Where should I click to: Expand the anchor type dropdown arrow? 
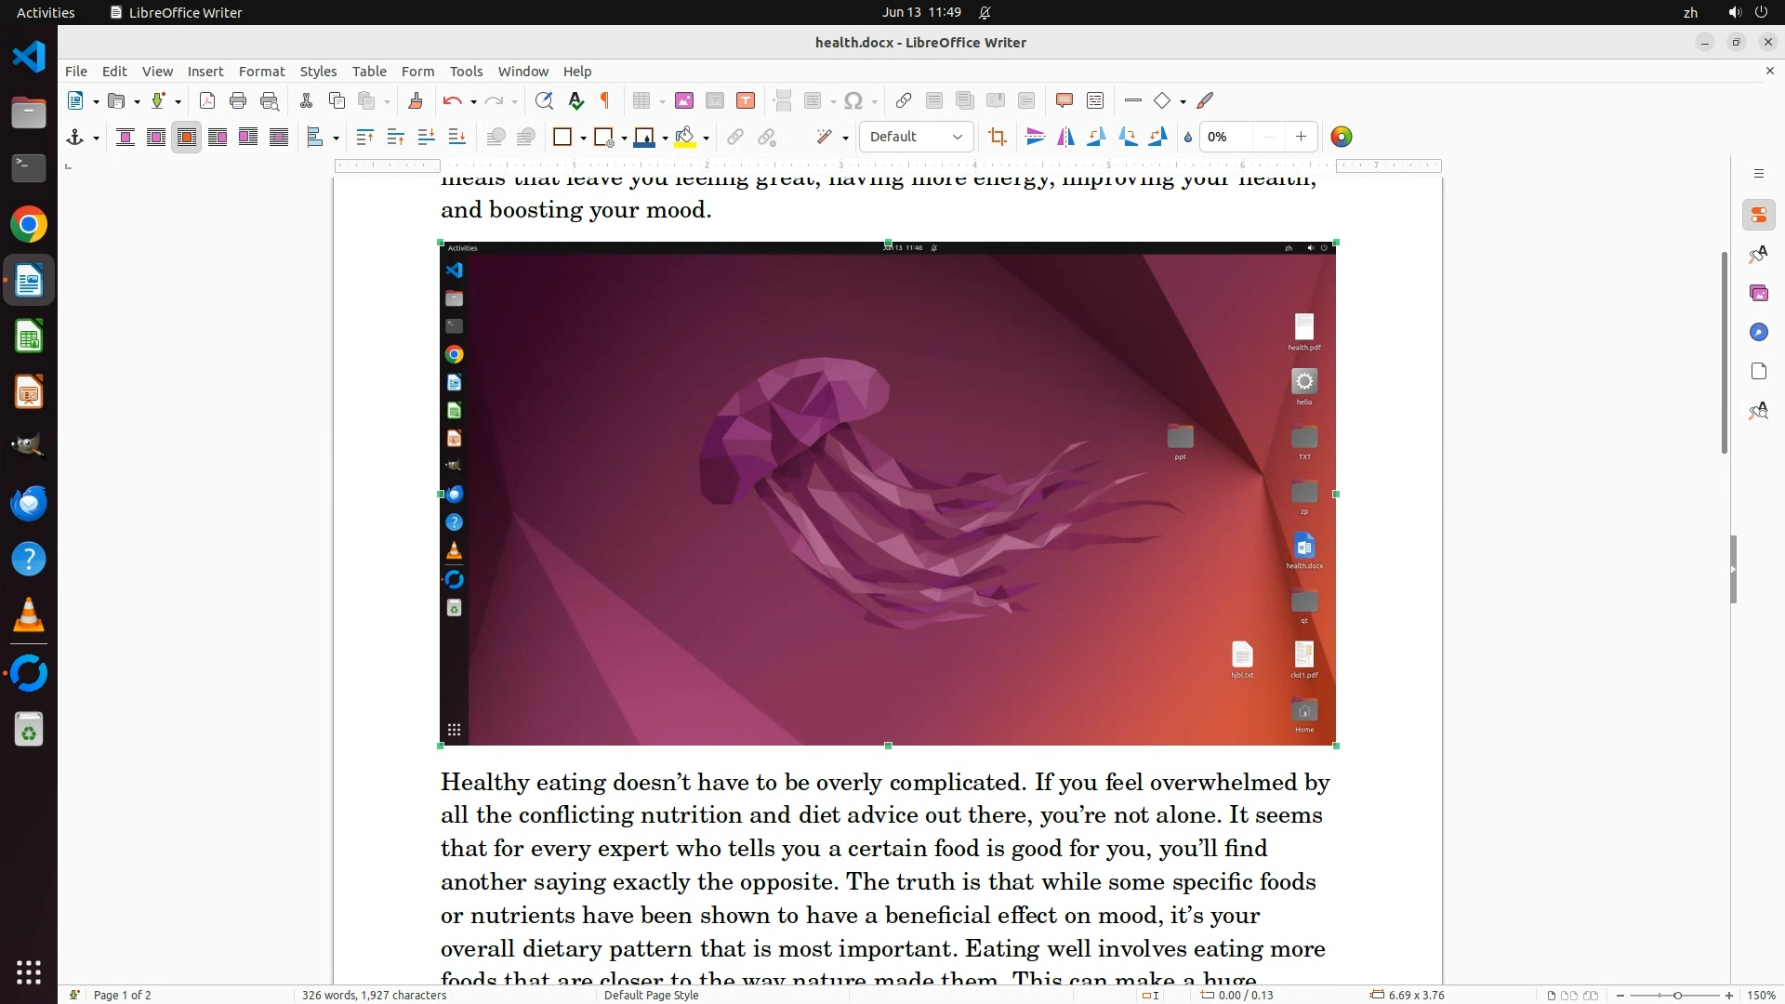(x=96, y=139)
